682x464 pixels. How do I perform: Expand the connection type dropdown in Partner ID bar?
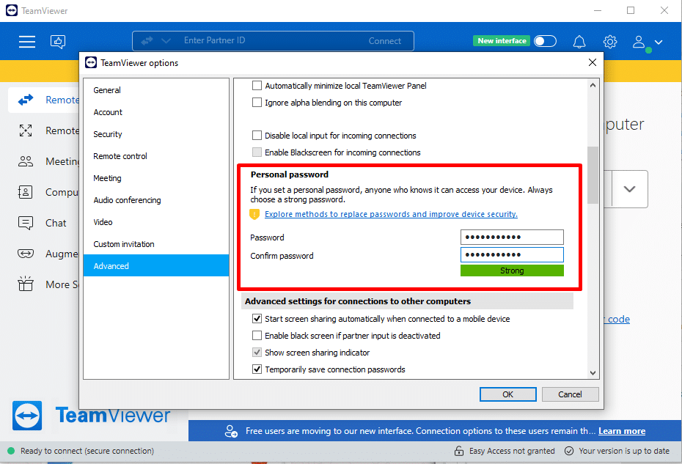tap(166, 41)
